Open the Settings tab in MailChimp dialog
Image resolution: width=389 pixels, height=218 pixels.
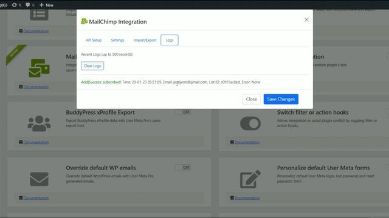(x=117, y=40)
